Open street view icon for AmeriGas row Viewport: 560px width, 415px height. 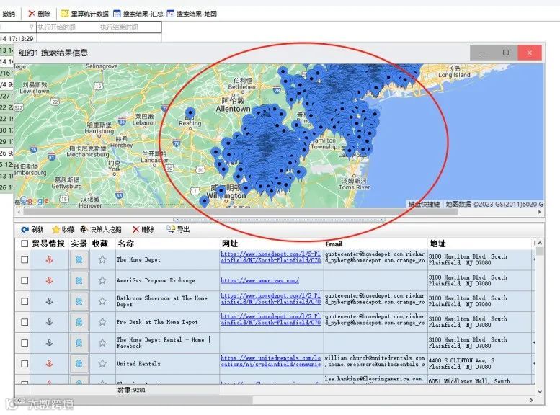[x=79, y=280]
